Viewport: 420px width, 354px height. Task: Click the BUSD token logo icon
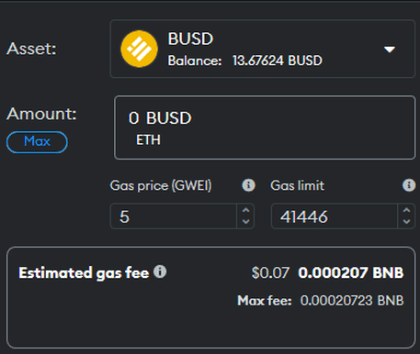[x=140, y=49]
